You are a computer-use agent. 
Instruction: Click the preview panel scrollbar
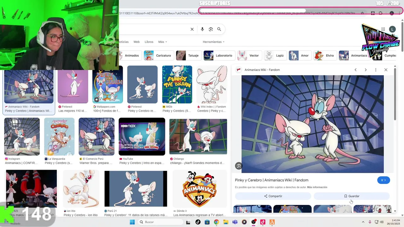coord(395,94)
